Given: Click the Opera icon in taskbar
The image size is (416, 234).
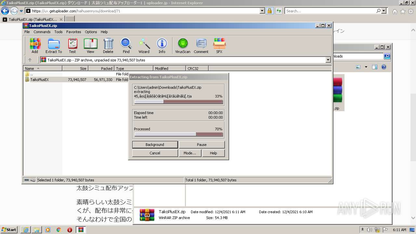Looking at the screenshot, I should pyautogui.click(x=70, y=230).
